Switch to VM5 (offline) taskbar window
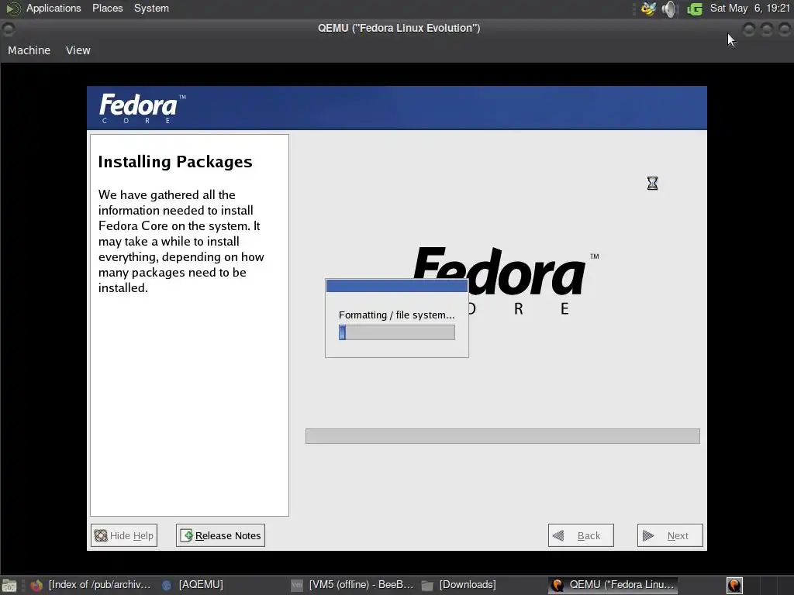Image resolution: width=794 pixels, height=595 pixels. click(x=353, y=585)
